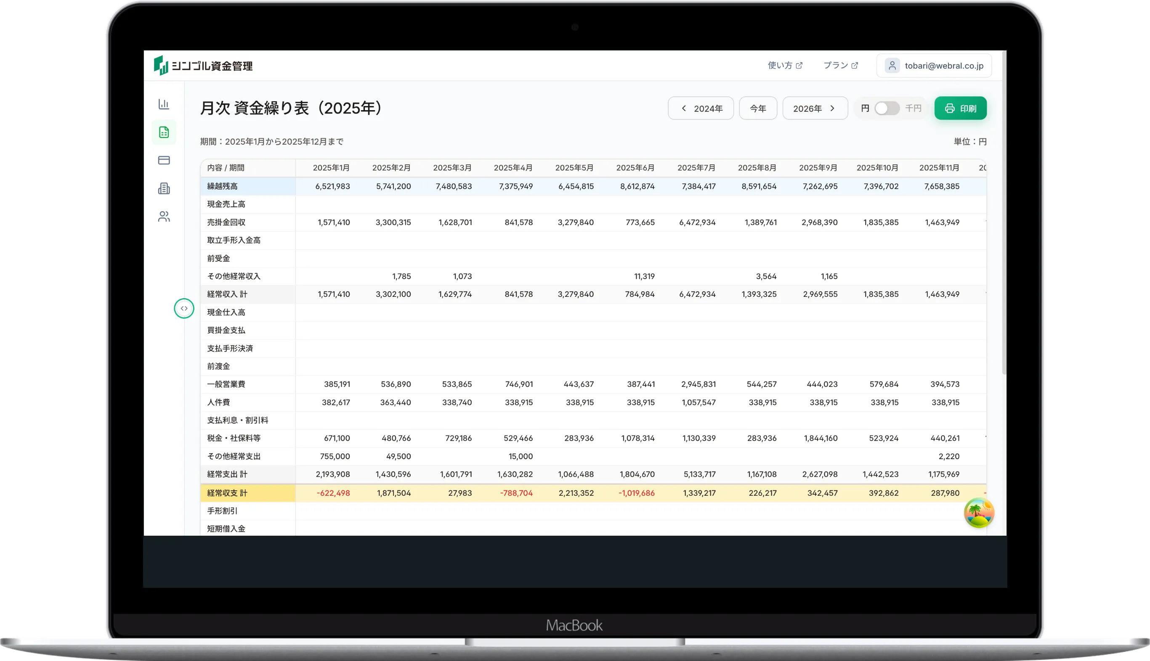Image resolution: width=1150 pixels, height=661 pixels.
Task: Toggle the sidebar collapse circle control
Action: coord(184,308)
